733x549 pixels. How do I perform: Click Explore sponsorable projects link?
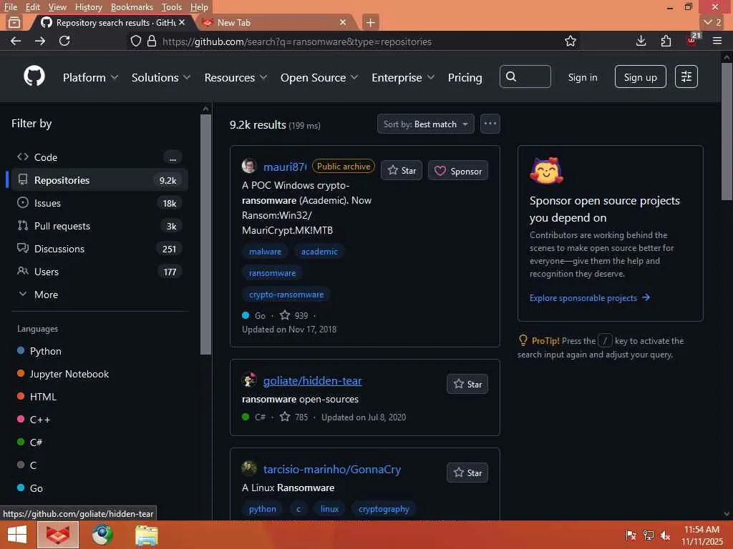point(590,298)
